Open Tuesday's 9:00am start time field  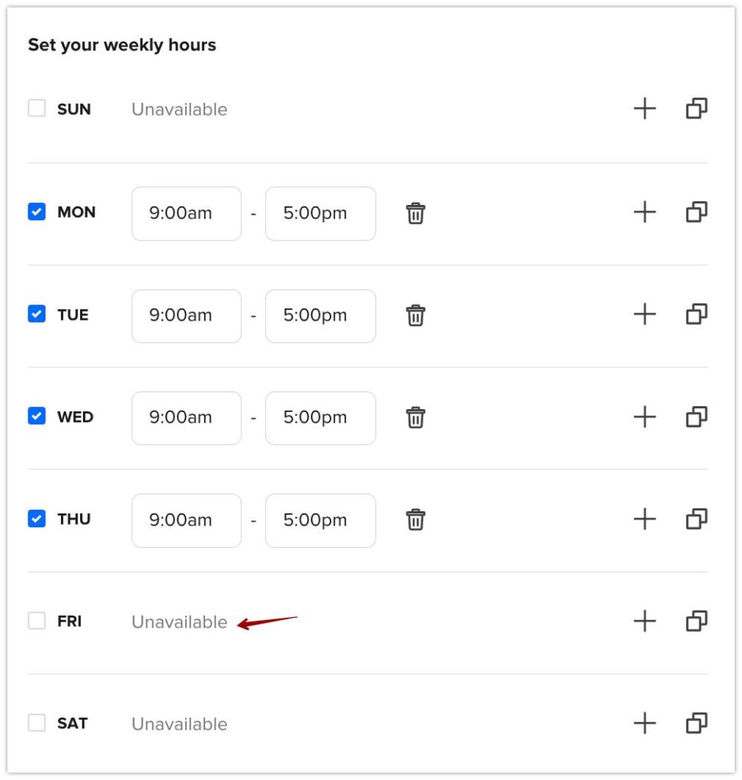pyautogui.click(x=187, y=316)
